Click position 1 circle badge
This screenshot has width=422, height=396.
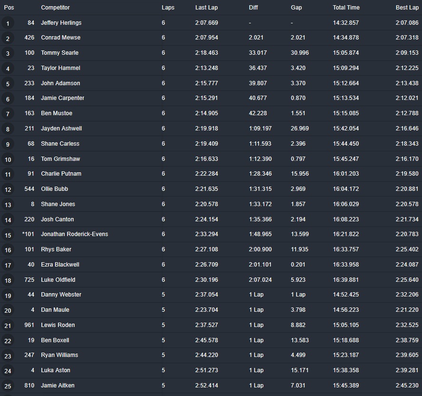coord(8,23)
